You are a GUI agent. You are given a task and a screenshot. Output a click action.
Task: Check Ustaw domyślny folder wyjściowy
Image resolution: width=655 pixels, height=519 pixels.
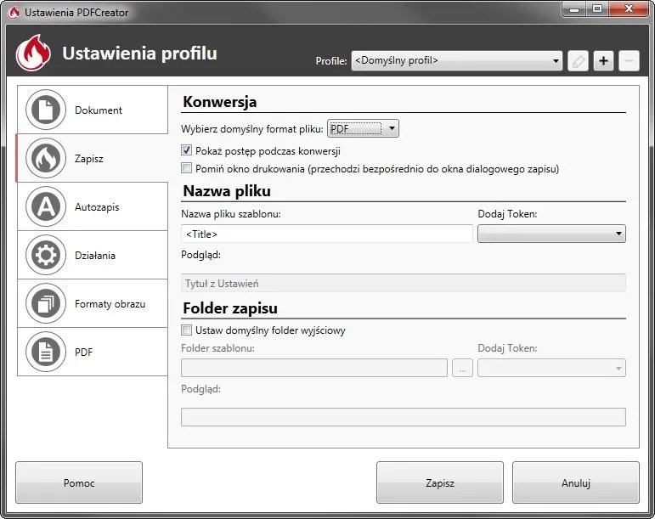187,330
